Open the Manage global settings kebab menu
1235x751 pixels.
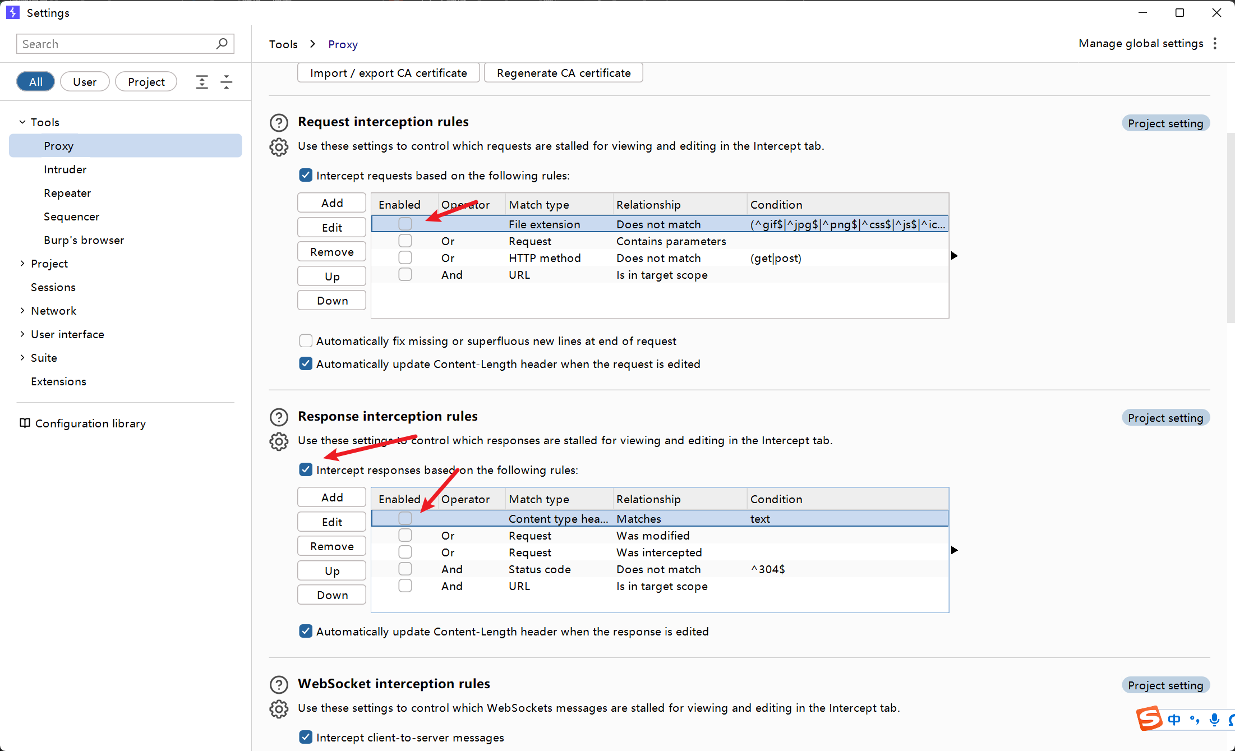(x=1215, y=44)
